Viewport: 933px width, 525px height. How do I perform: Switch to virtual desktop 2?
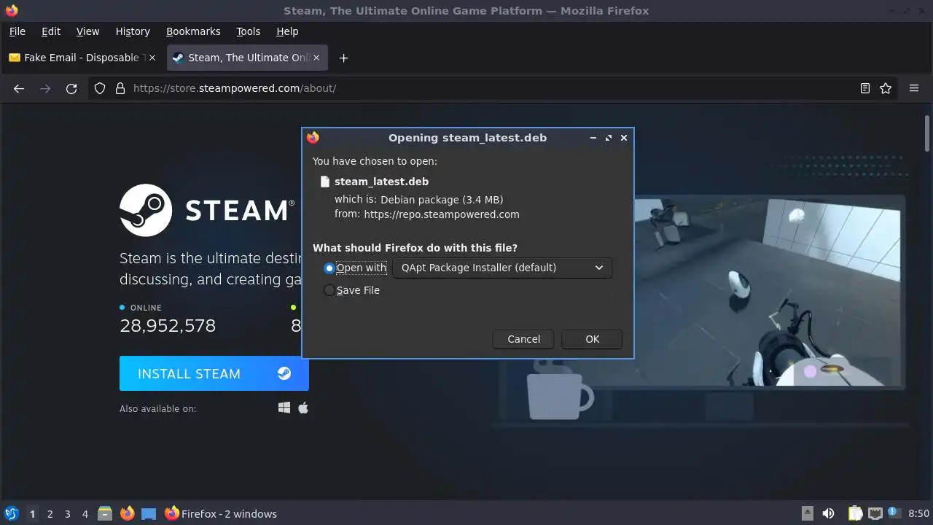[50, 514]
